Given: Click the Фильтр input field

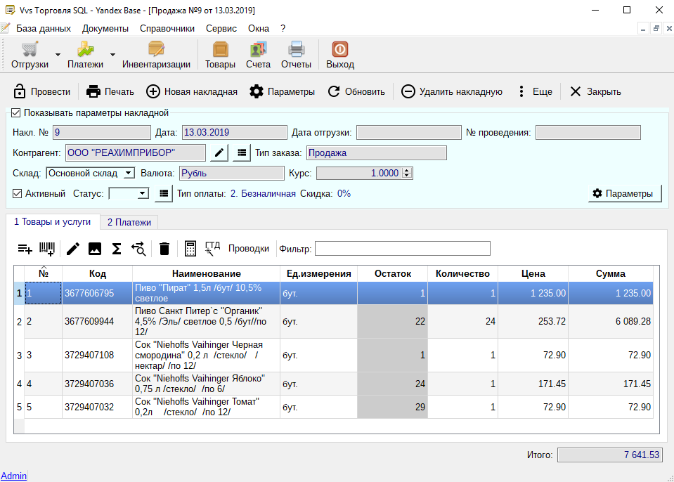Looking at the screenshot, I should click(402, 248).
